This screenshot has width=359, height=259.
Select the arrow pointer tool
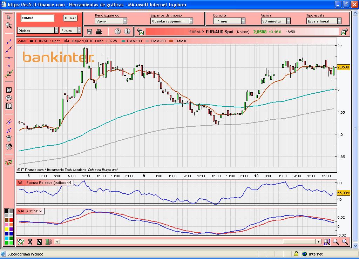[9, 18]
